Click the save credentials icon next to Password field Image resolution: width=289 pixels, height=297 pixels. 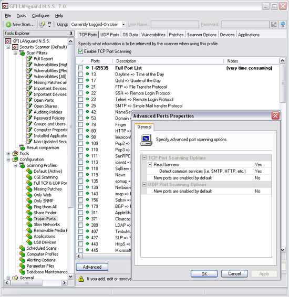(274, 25)
